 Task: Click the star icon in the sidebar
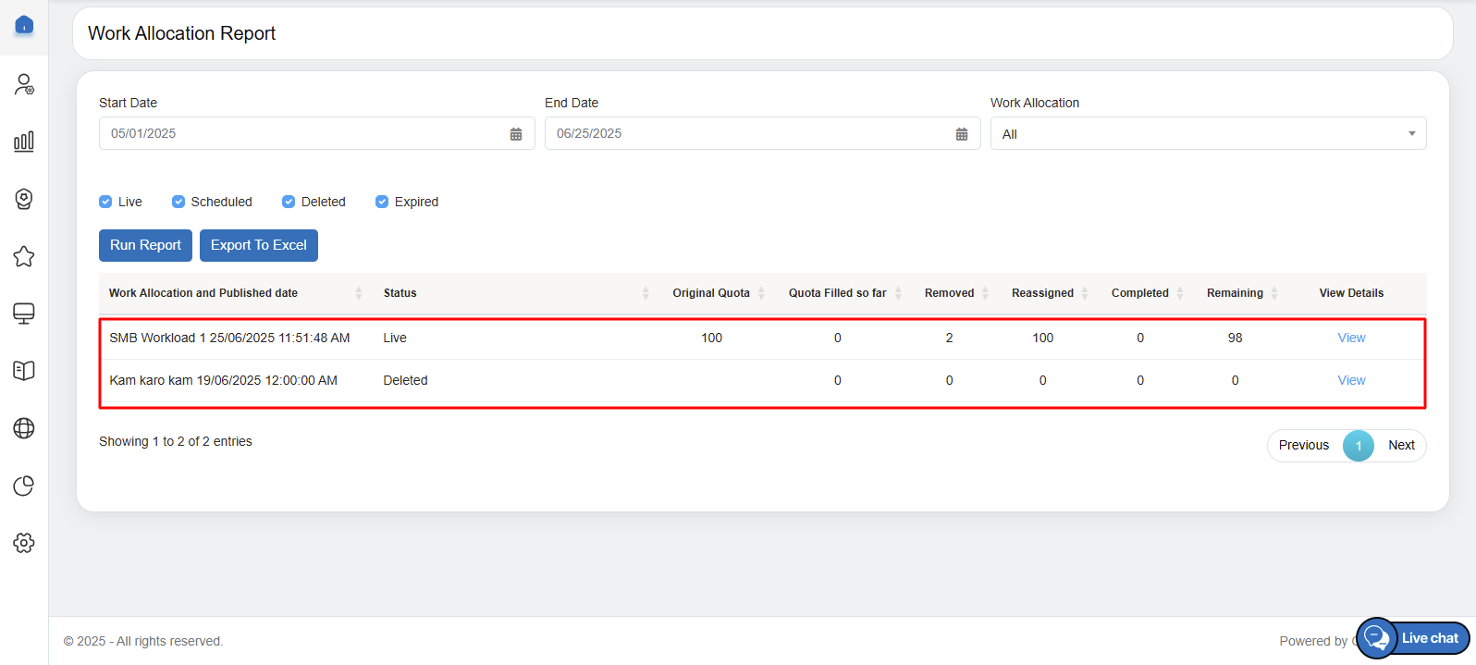click(24, 256)
